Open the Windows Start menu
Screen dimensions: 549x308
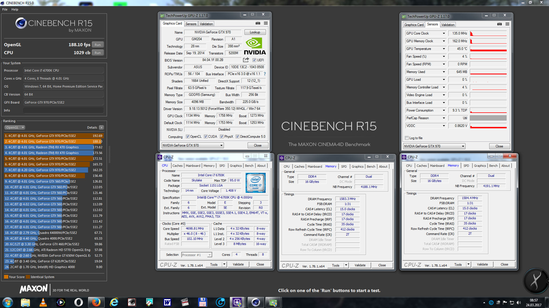click(8, 302)
